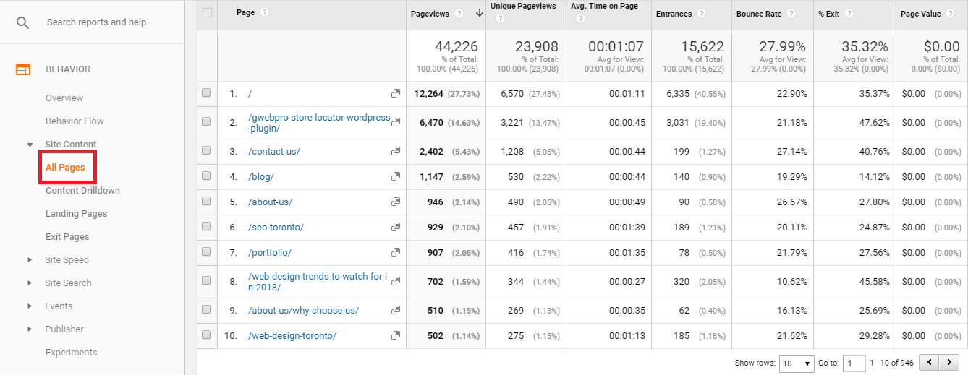The height and width of the screenshot is (375, 968).
Task: Check the box for /about-us/why-choose-us/ row
Action: [x=206, y=309]
